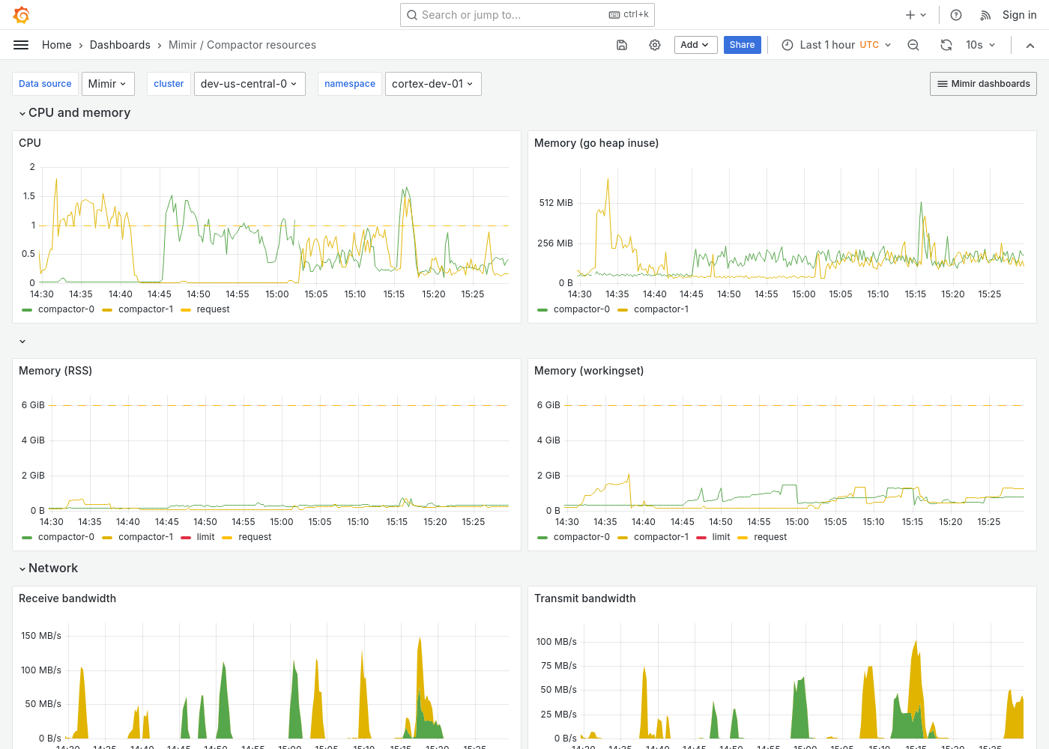
Task: Open the help icon menu
Action: click(955, 14)
